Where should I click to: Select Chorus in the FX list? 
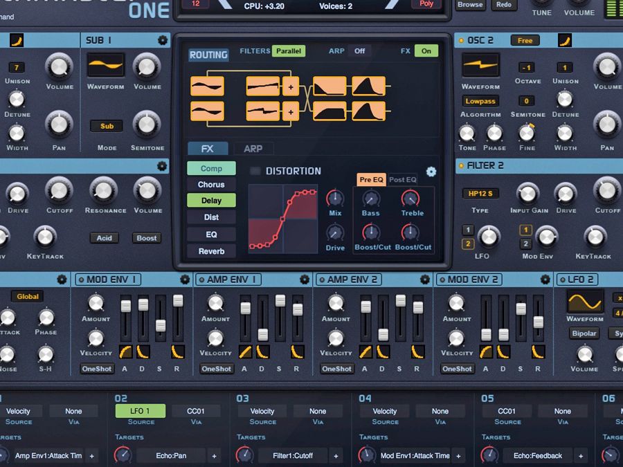[211, 184]
